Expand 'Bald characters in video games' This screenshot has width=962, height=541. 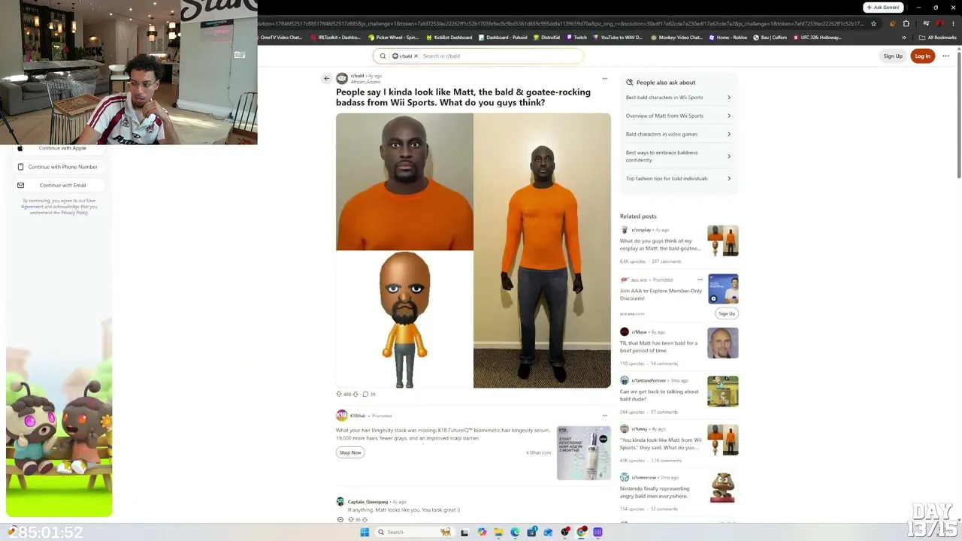pos(679,134)
